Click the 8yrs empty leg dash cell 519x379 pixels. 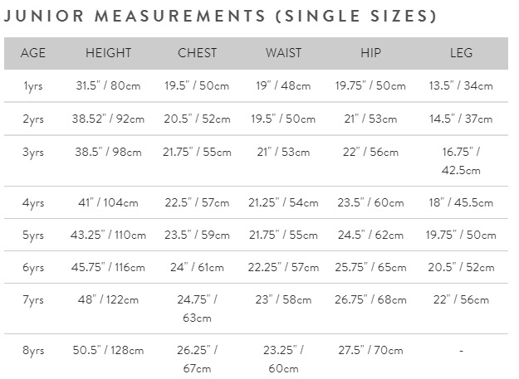click(461, 351)
